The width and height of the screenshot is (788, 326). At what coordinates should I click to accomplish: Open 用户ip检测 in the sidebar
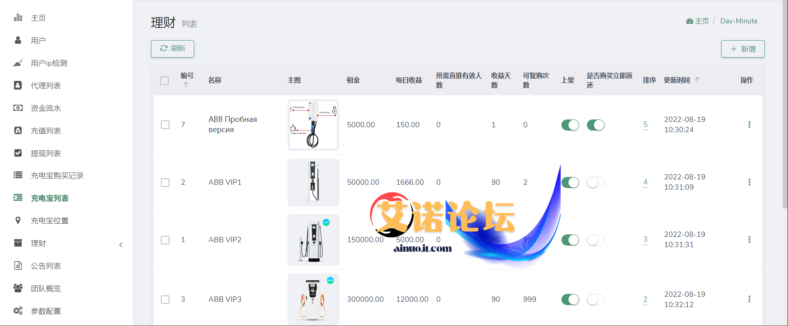point(49,63)
